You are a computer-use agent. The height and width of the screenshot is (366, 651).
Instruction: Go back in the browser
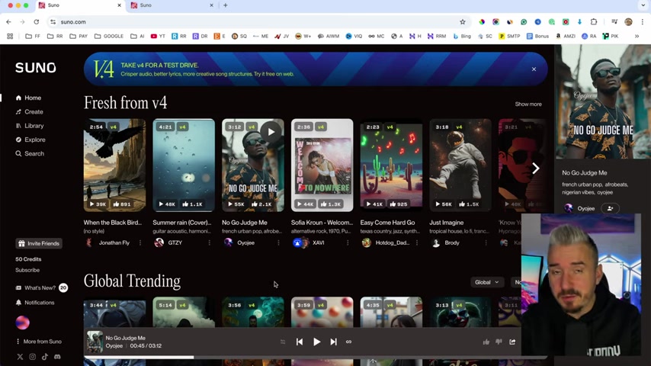8,22
